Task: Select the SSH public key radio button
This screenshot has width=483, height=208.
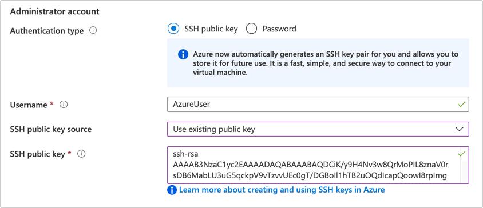Action: [x=173, y=29]
